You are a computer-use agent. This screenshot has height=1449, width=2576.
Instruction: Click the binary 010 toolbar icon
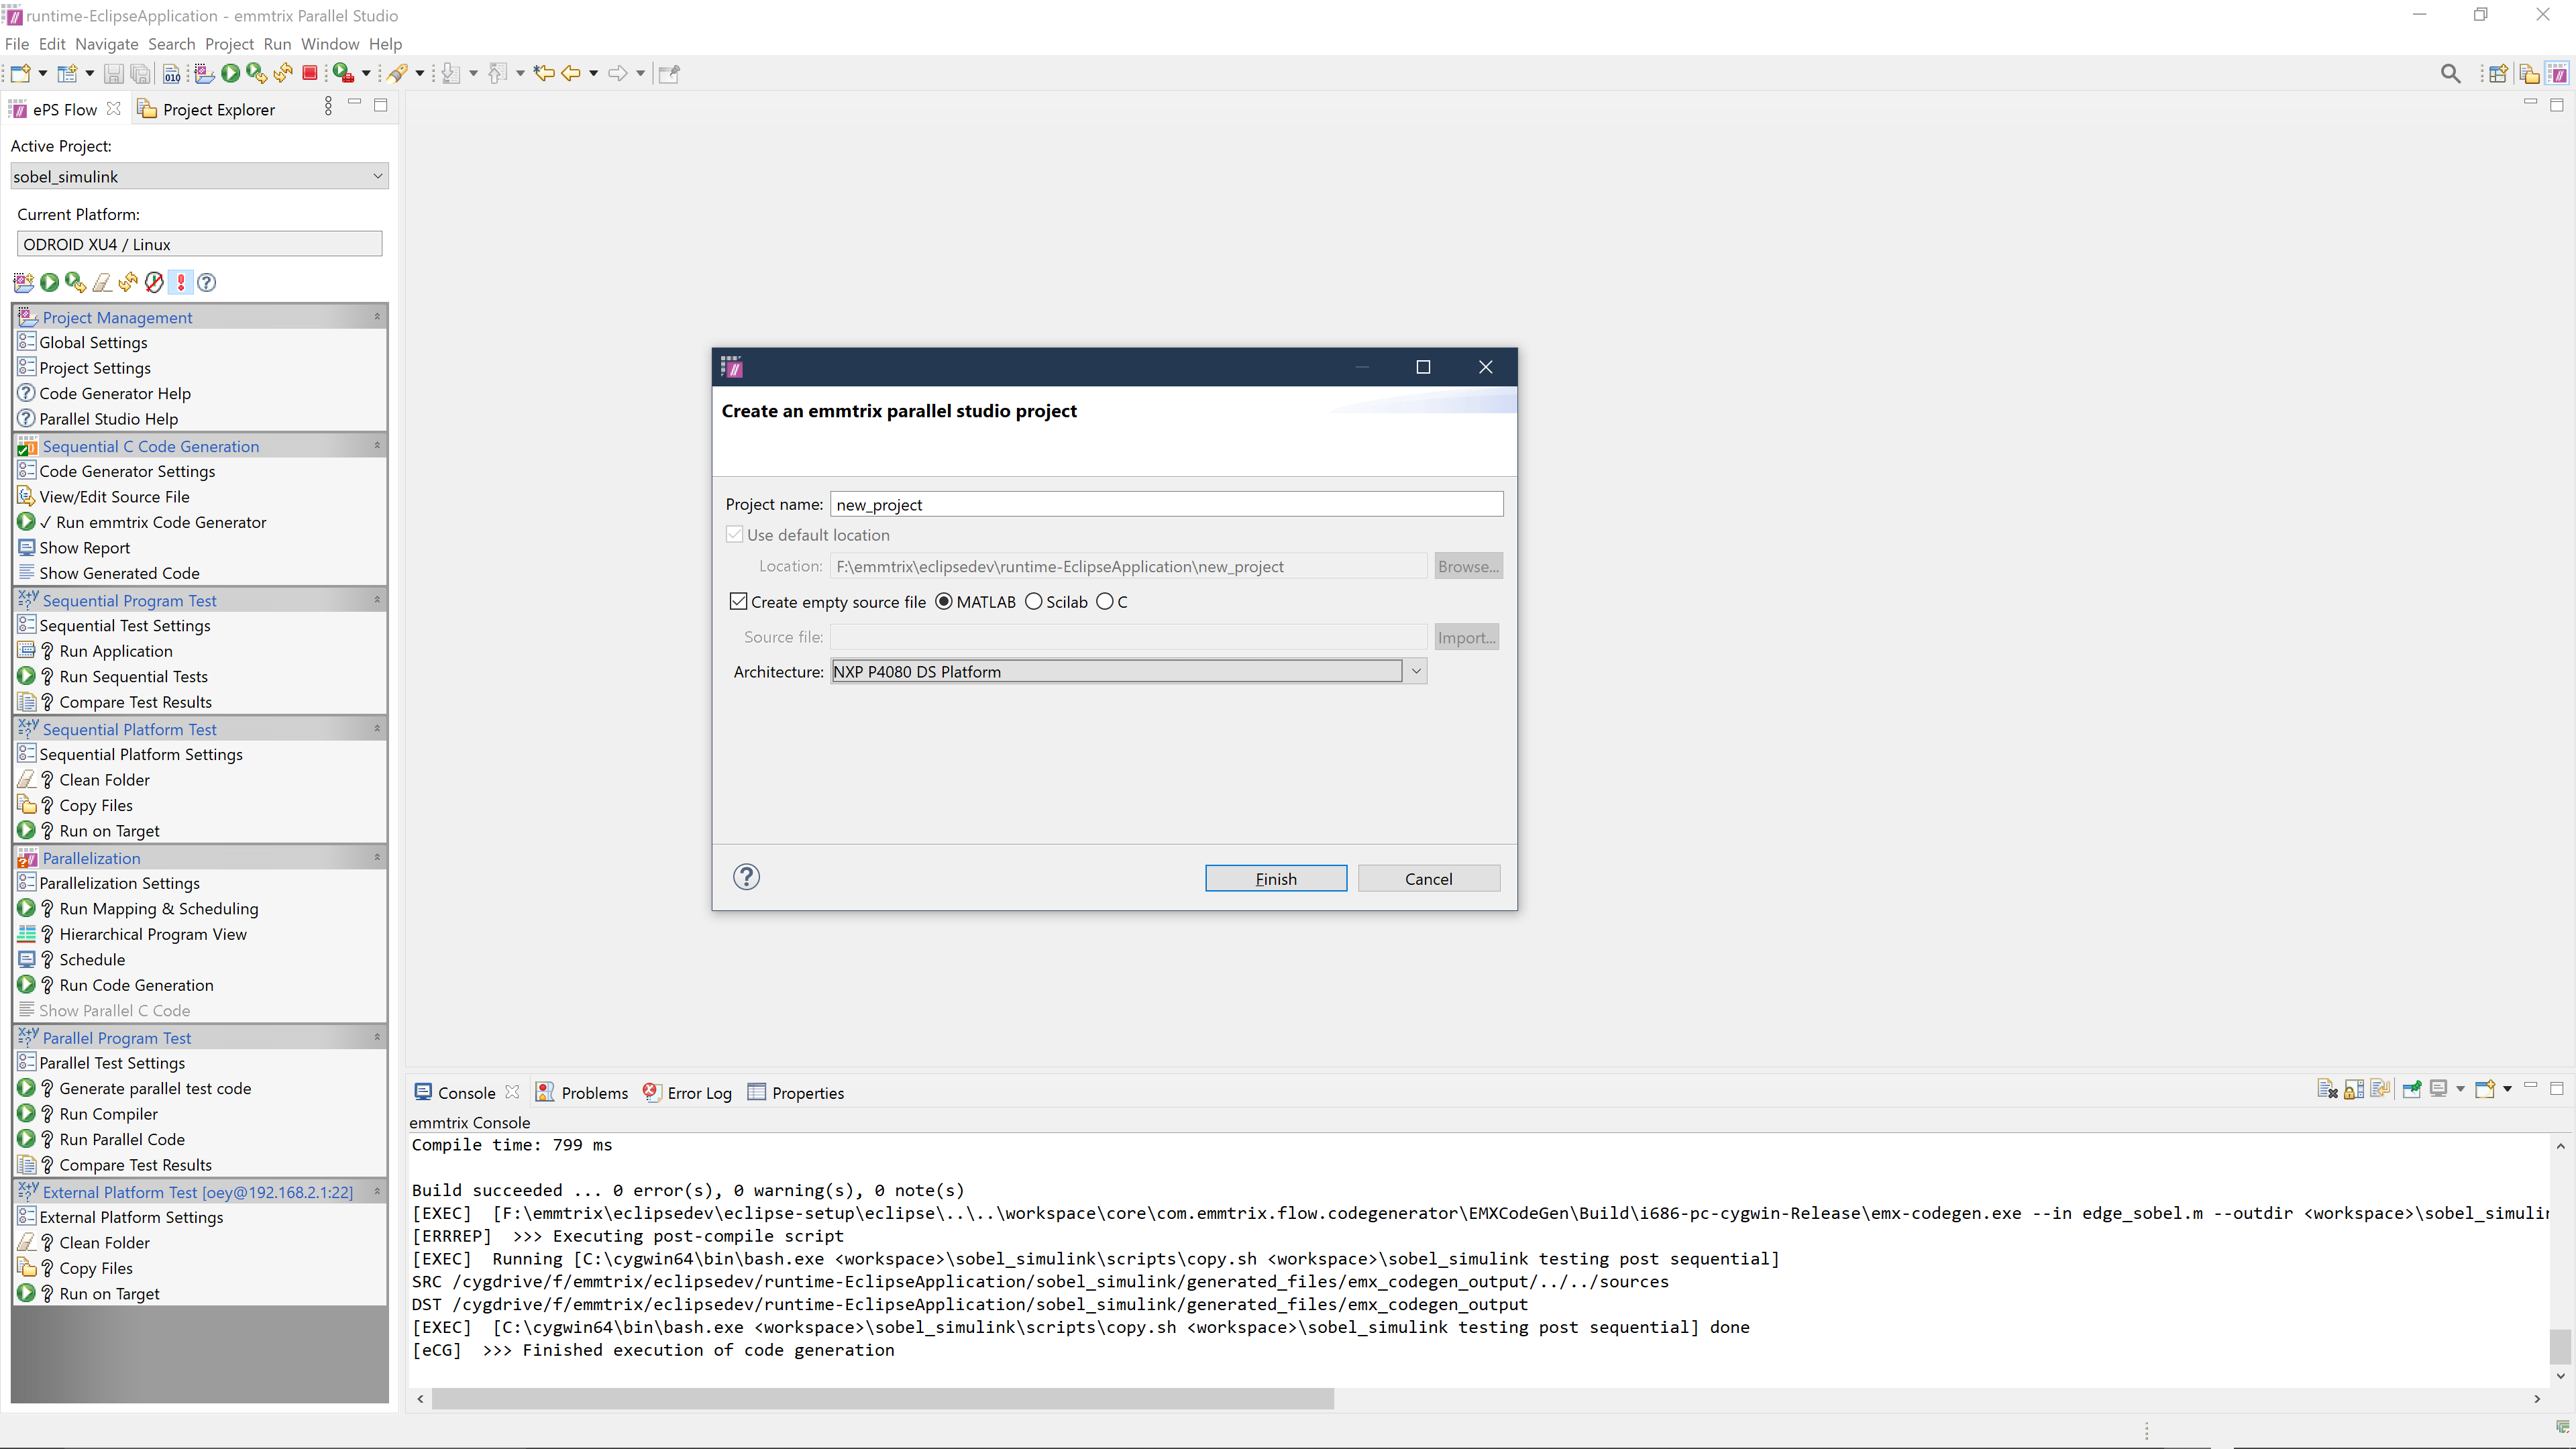coord(172,73)
